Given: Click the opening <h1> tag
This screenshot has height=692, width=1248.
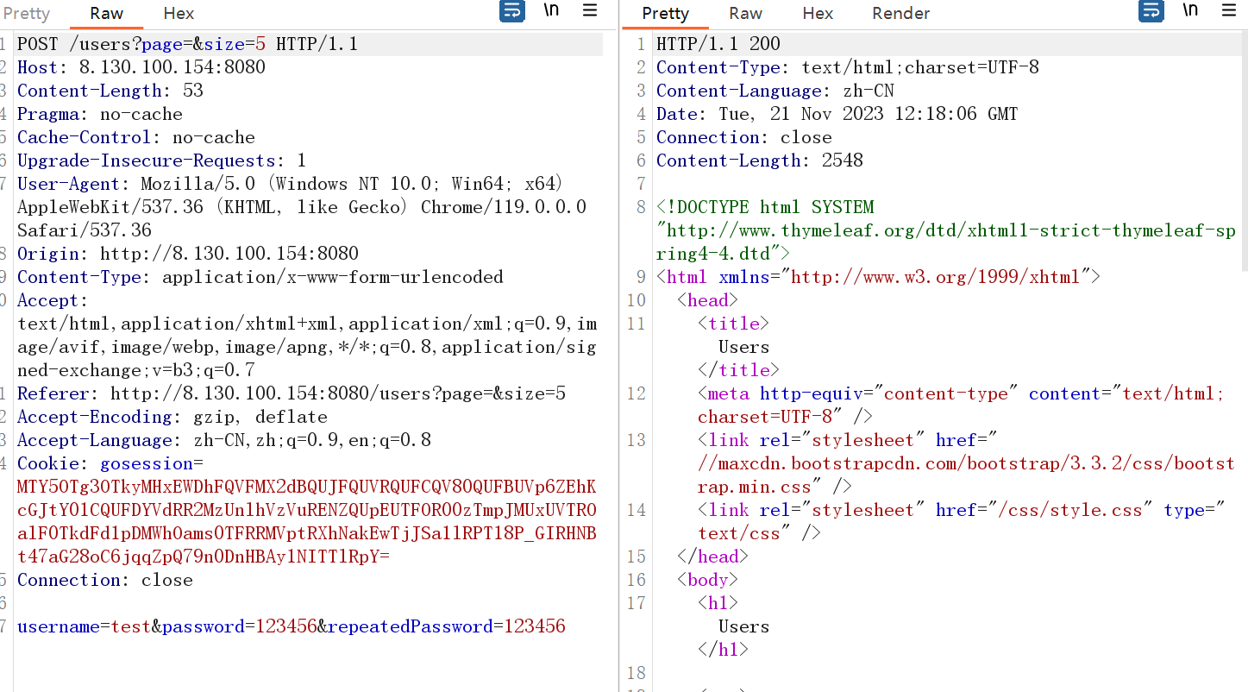Looking at the screenshot, I should coord(718,603).
